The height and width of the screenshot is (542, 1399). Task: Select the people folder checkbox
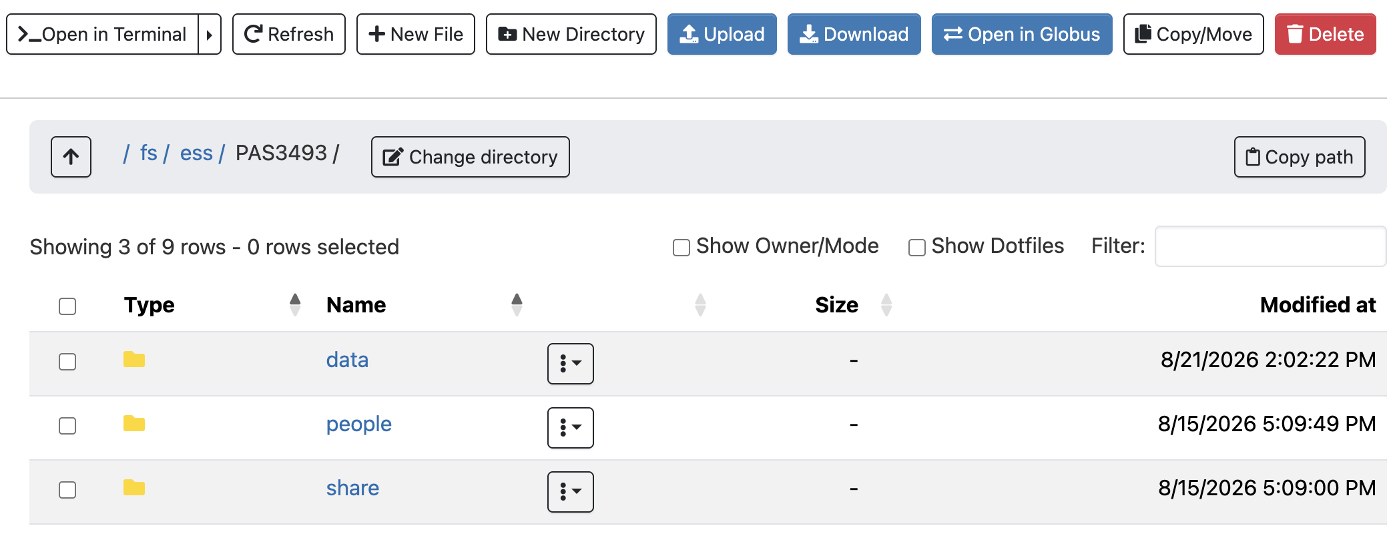(67, 426)
